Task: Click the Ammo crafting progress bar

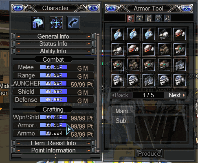Action: 53,133
